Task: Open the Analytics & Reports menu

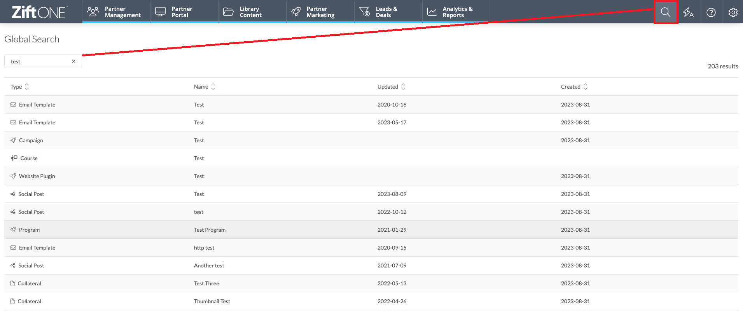Action: [456, 12]
